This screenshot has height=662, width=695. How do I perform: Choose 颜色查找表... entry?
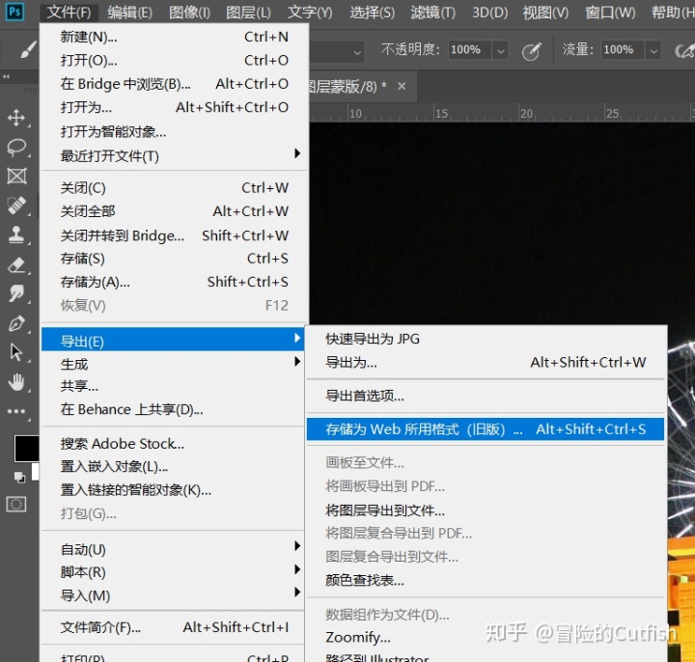coord(486,580)
